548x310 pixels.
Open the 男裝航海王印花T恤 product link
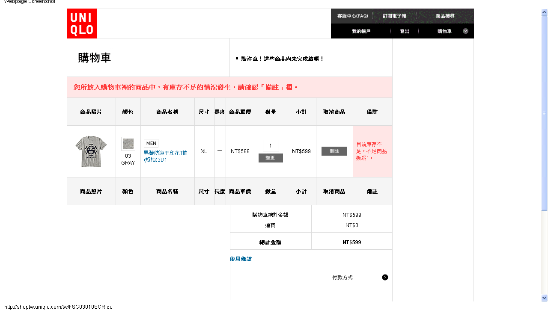click(x=165, y=156)
